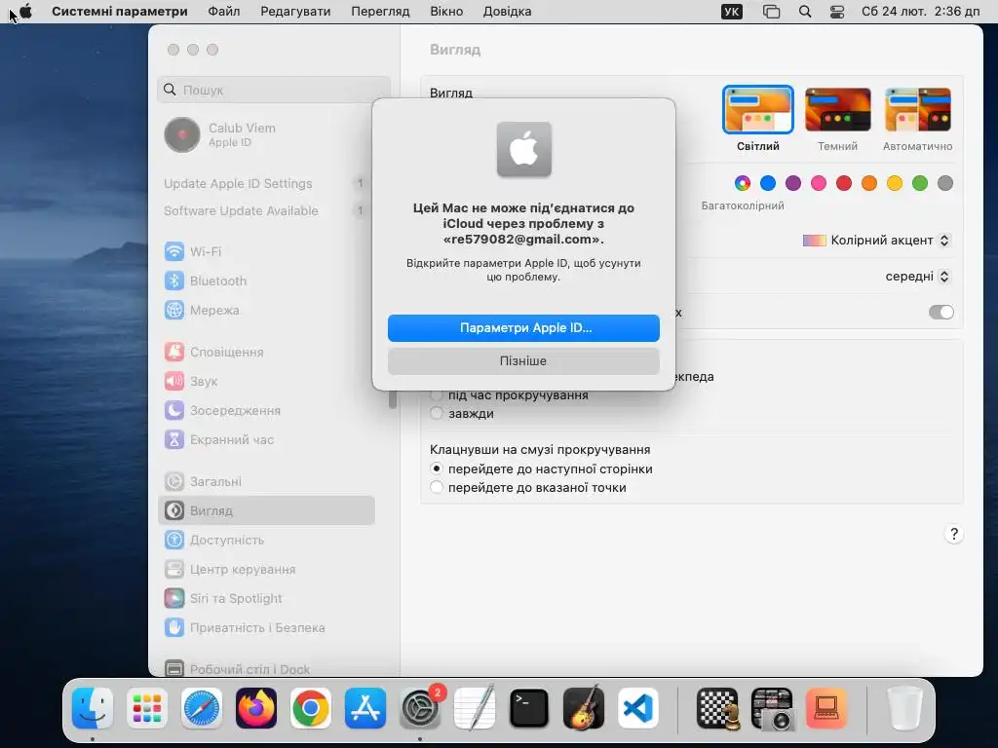The width and height of the screenshot is (998, 748).
Task: Select the Світлий appearance thumbnail
Action: tap(758, 110)
